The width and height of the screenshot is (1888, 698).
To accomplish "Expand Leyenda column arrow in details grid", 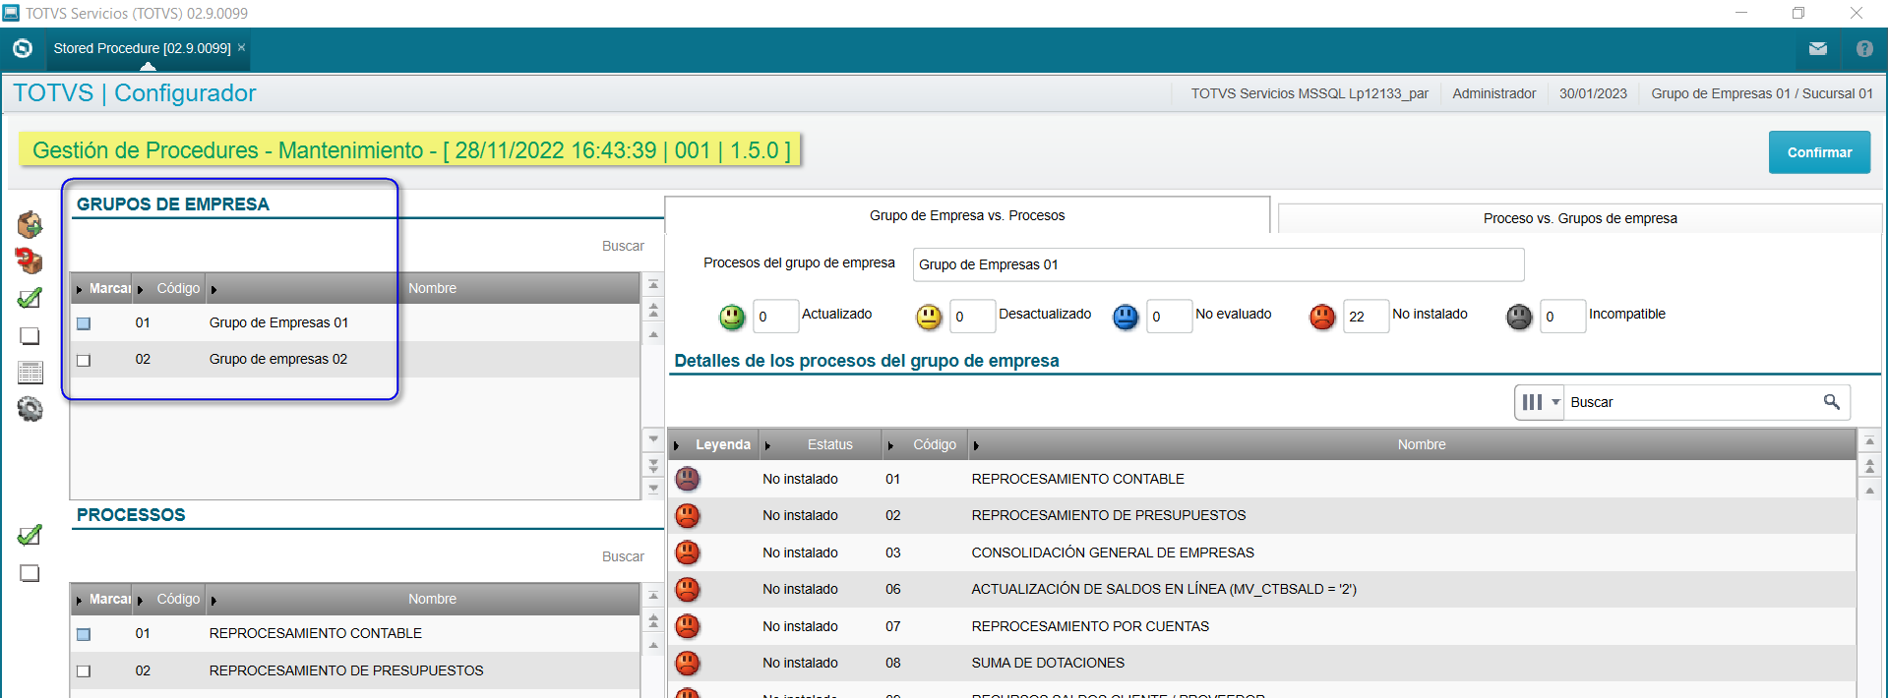I will [676, 445].
